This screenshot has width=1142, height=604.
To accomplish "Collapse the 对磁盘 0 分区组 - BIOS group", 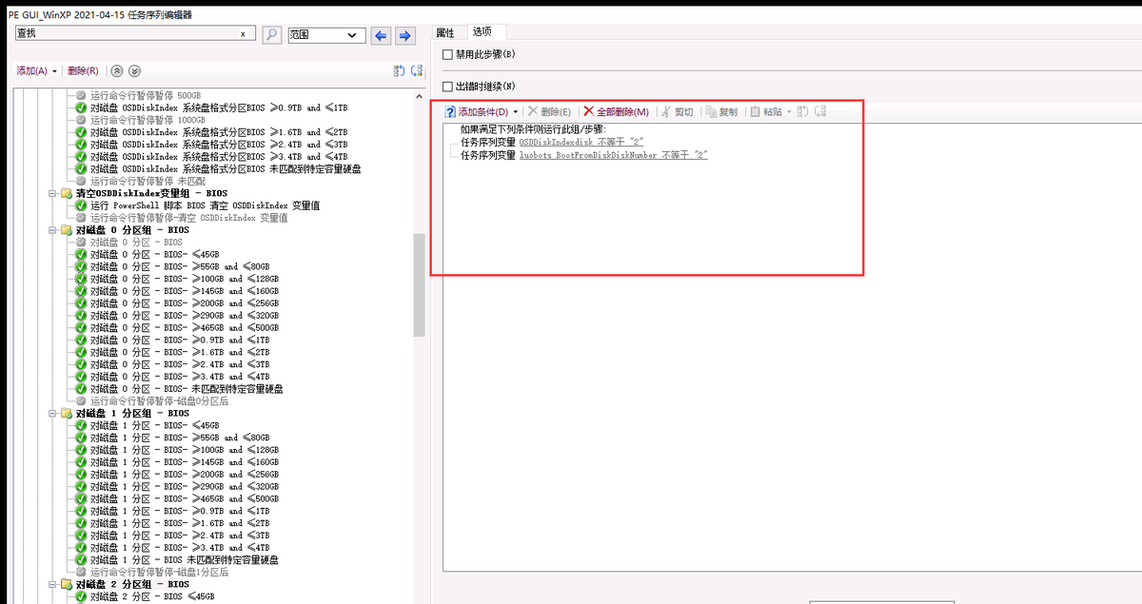I will tap(53, 230).
